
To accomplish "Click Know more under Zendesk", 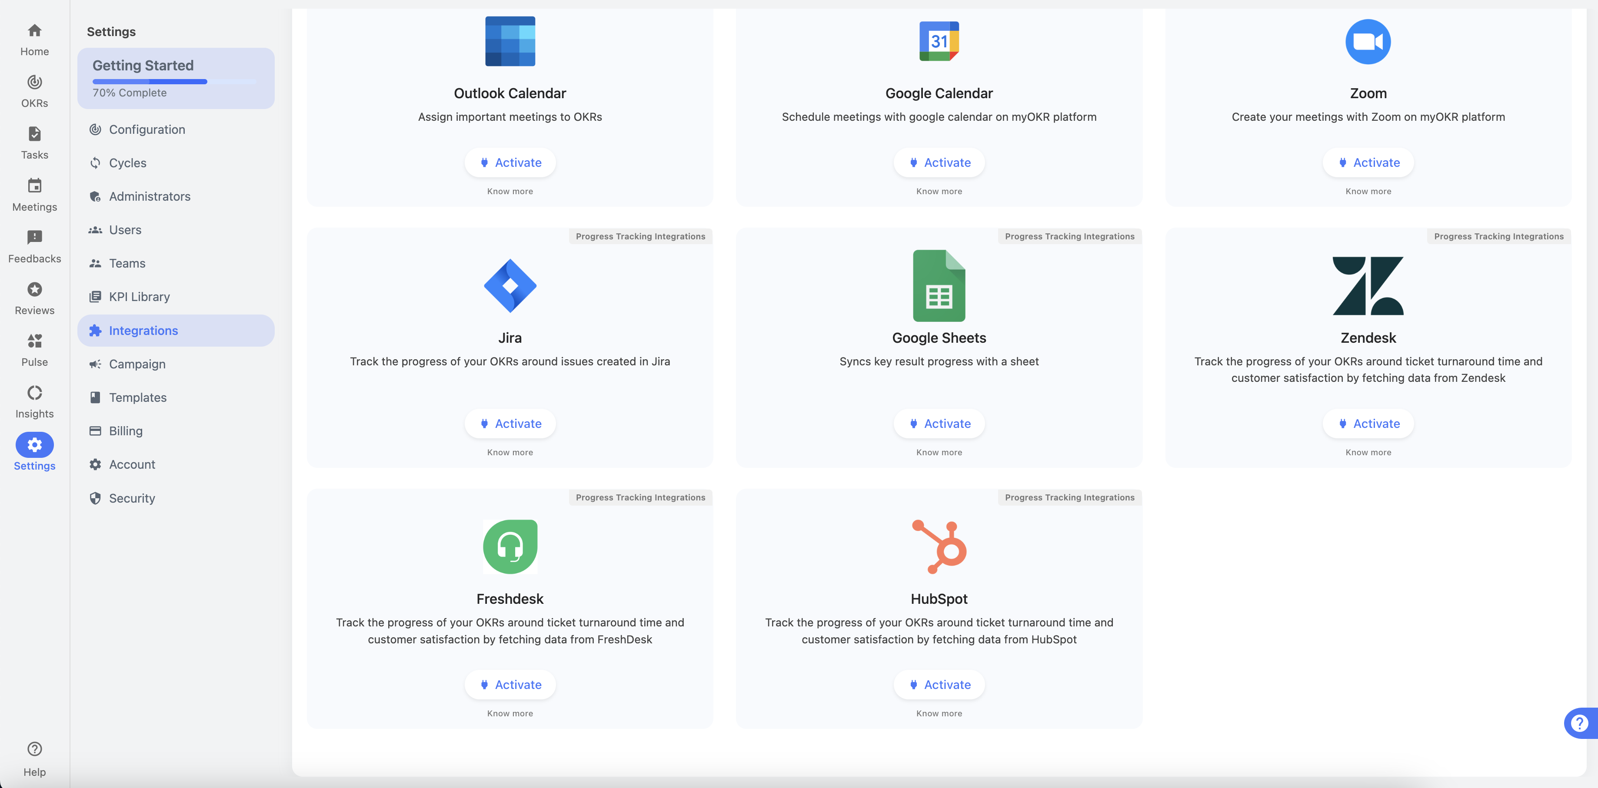I will (x=1368, y=453).
